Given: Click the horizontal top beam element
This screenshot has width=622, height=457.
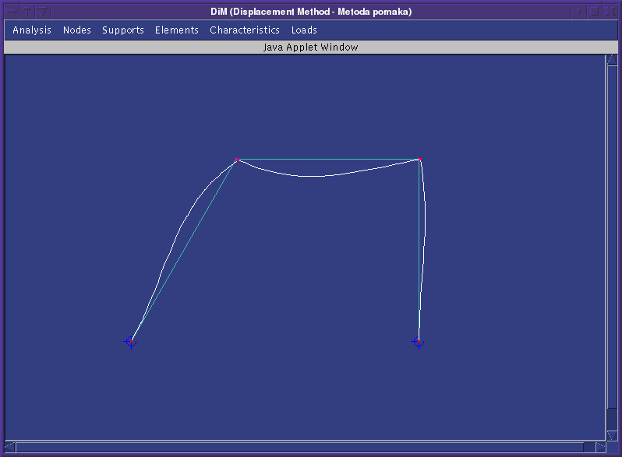Looking at the screenshot, I should click(327, 160).
